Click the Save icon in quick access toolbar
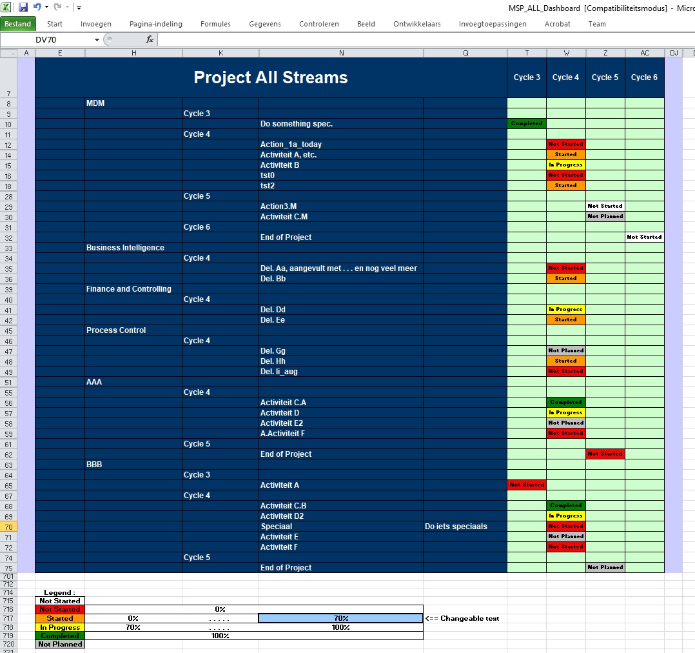The image size is (695, 653). (x=23, y=7)
